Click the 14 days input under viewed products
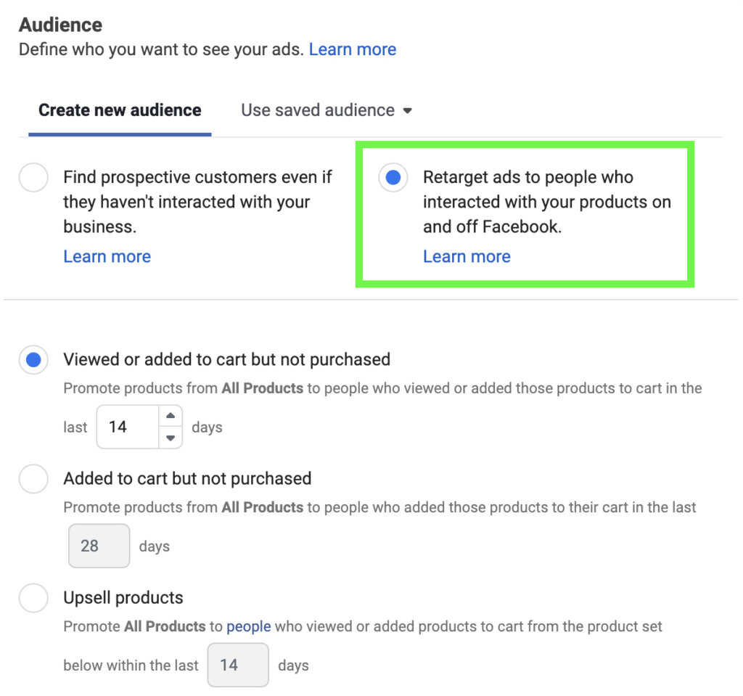743x696 pixels. point(127,426)
